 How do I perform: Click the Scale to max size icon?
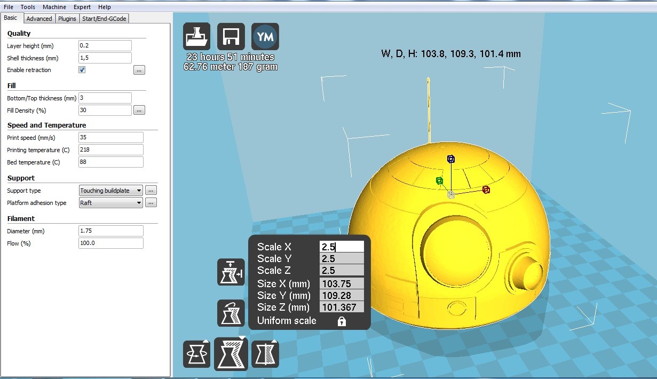tap(231, 272)
